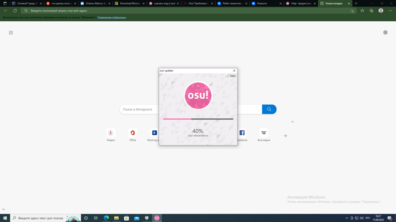396x222 pixels.
Task: Open Mail app from taskbar
Action: [137, 218]
